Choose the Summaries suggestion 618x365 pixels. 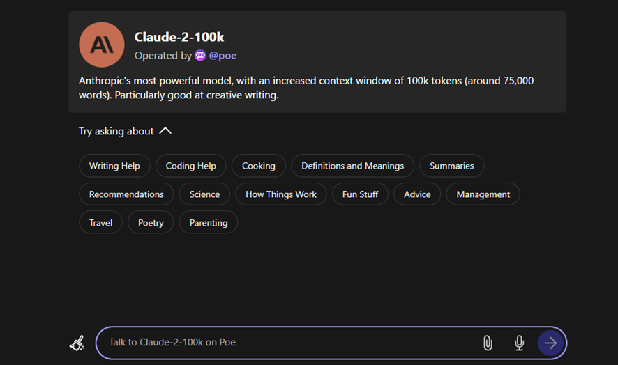coord(452,166)
